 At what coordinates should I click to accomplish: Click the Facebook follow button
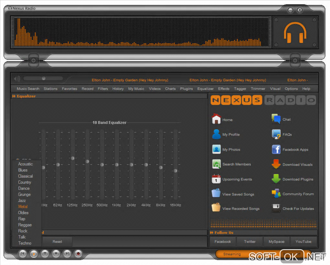(223, 242)
